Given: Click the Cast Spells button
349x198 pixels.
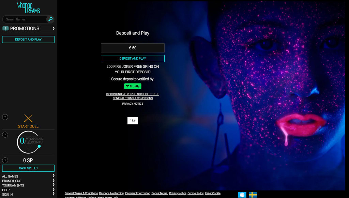Looking at the screenshot, I should (x=28, y=168).
